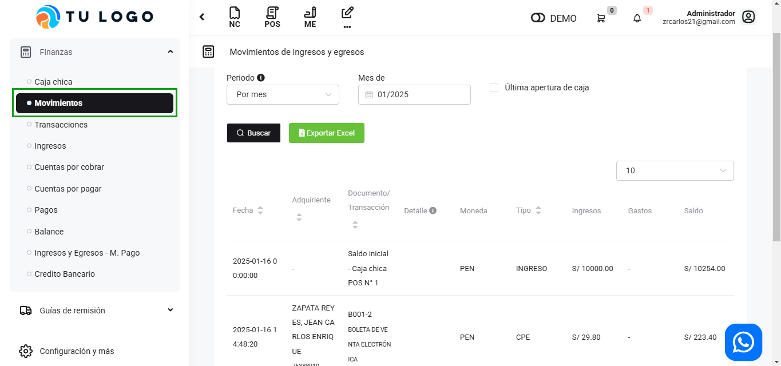Open the shopping cart icon
Viewport: 781px width, 366px height.
[x=601, y=18]
